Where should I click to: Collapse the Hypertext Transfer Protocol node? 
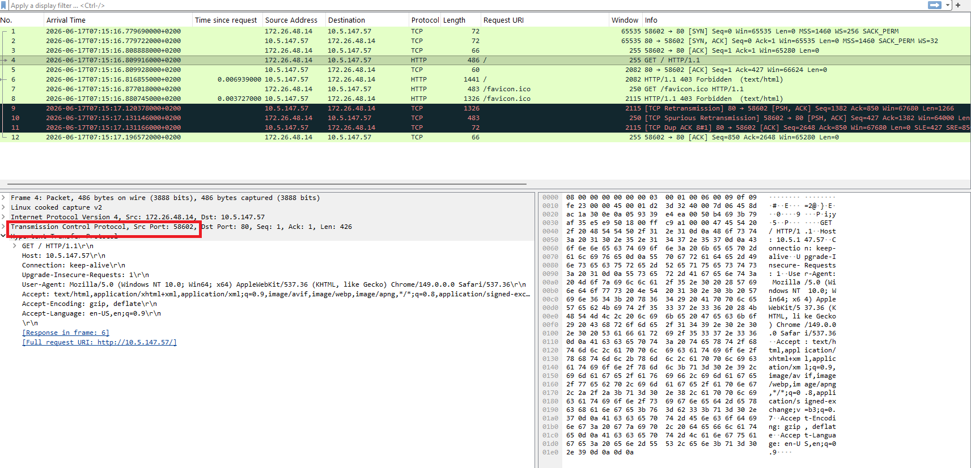coord(3,236)
